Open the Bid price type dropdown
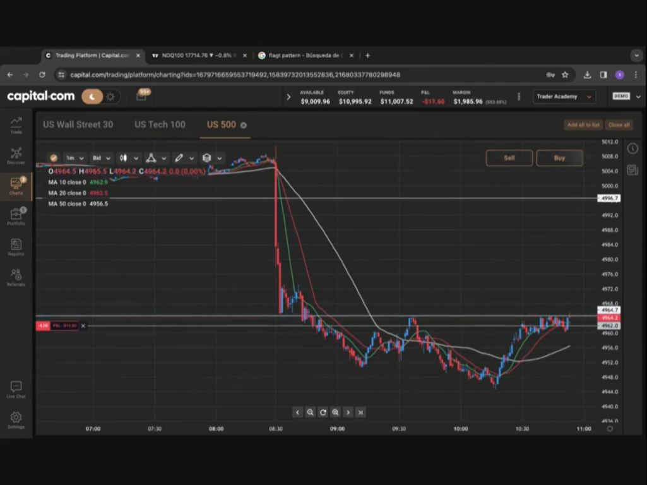Screen dimensions: 647x485 (102, 158)
